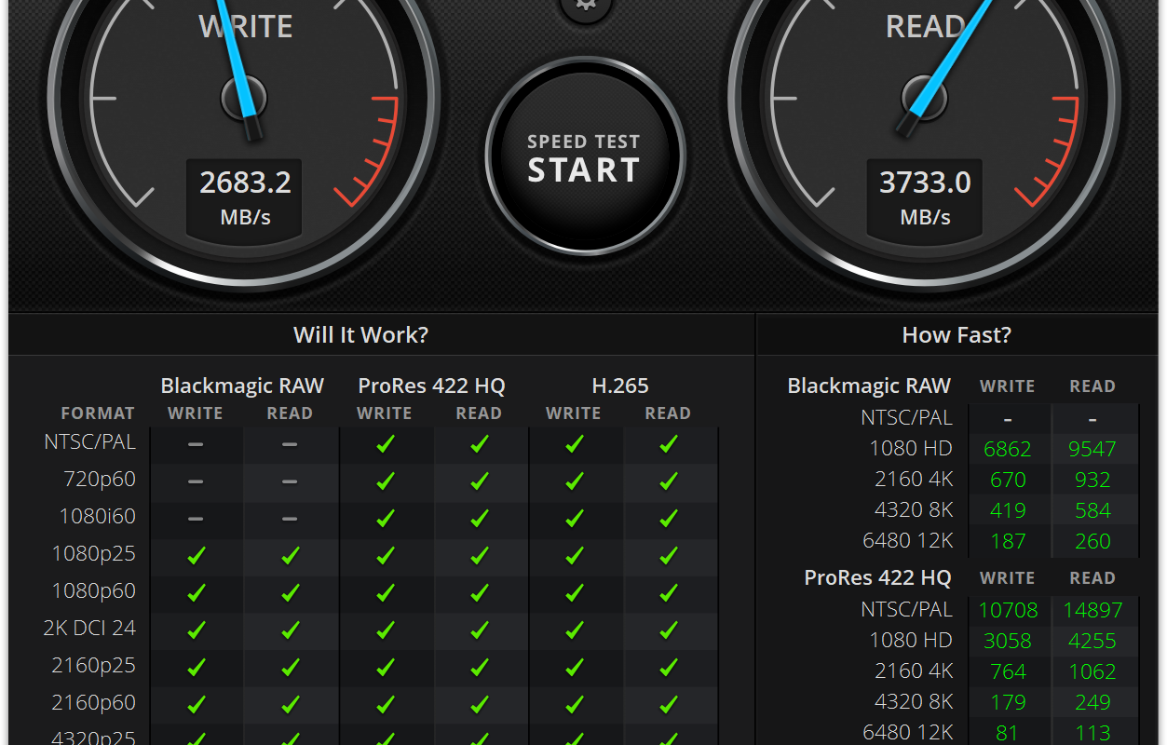Click the Blackmagic RAW write dash for 1080i60
The image size is (1167, 745).
[x=196, y=519]
